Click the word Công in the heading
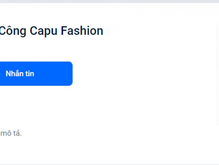This screenshot has width=219, height=165. (13, 31)
